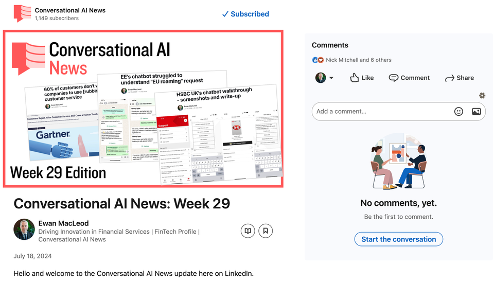Open the Week 29 Edition cover image
The width and height of the screenshot is (494, 282).
143,109
